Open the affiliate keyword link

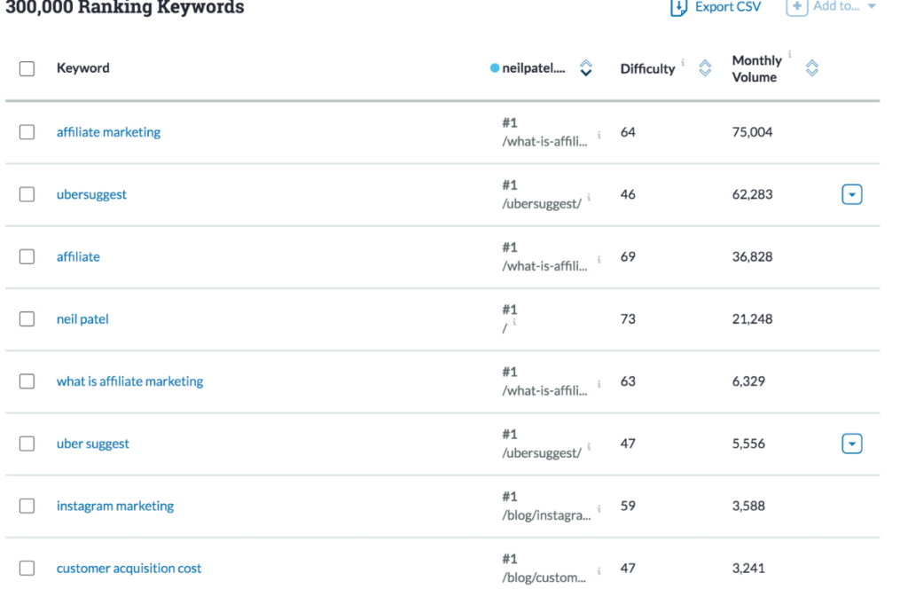click(x=78, y=256)
